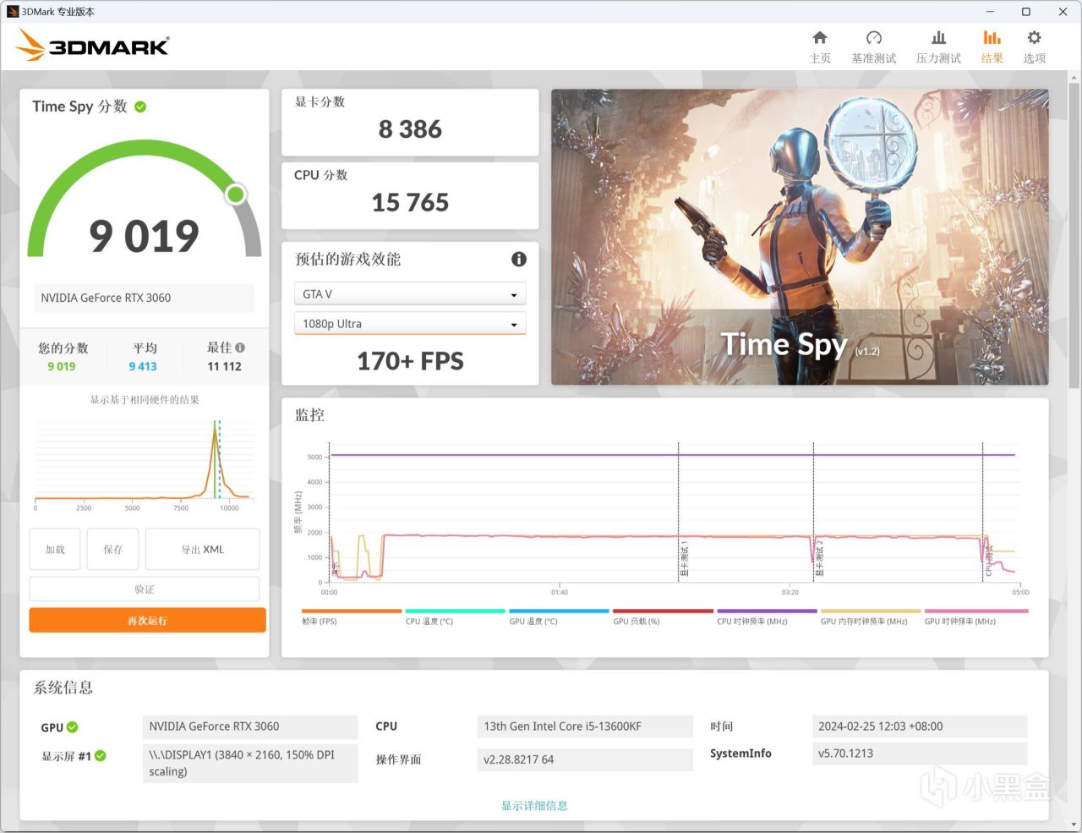This screenshot has height=833, width=1082.
Task: Click the 显卡测试 1 marker in the chart
Action: pyautogui.click(x=684, y=559)
